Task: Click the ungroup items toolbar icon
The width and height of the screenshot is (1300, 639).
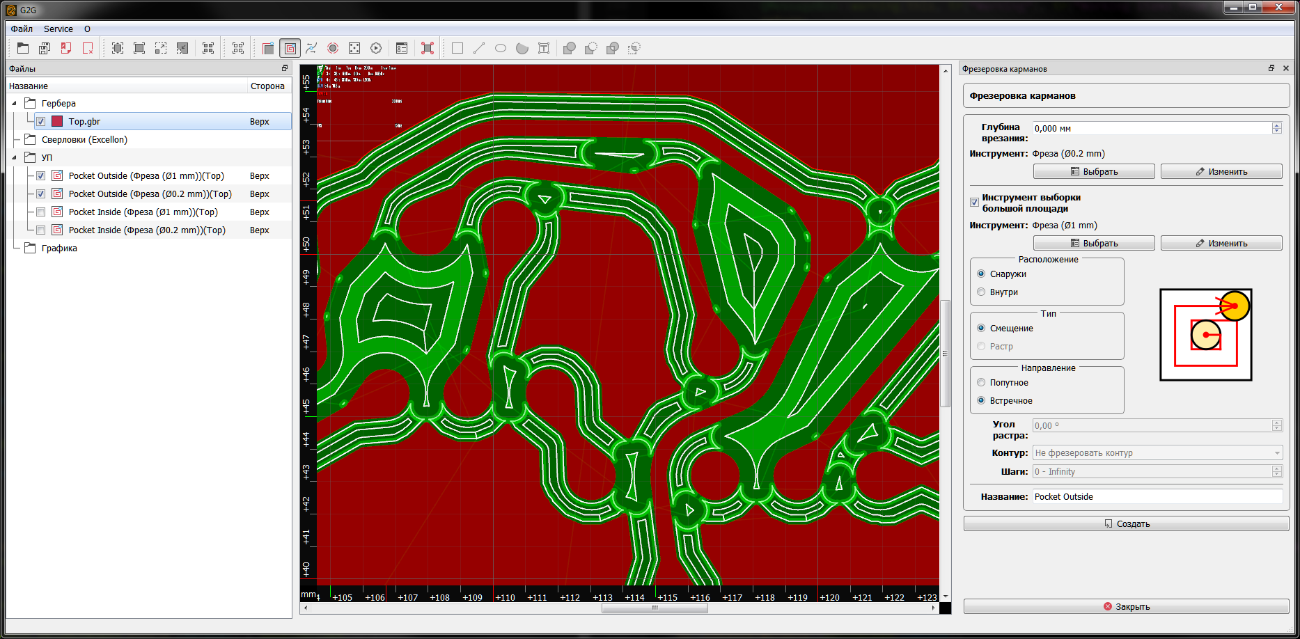Action: tap(238, 48)
